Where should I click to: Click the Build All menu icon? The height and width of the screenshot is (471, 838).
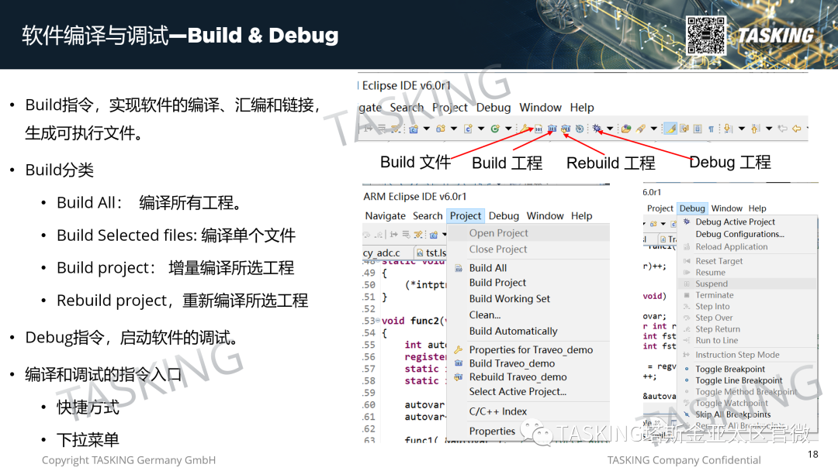[x=458, y=268]
